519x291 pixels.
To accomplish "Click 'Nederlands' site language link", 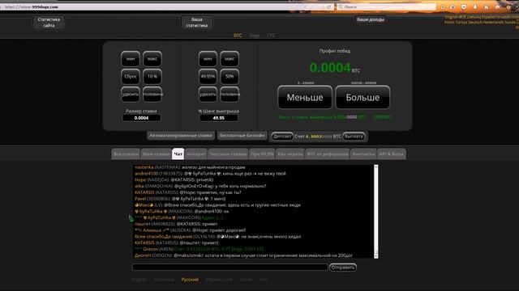I will click(x=493, y=22).
